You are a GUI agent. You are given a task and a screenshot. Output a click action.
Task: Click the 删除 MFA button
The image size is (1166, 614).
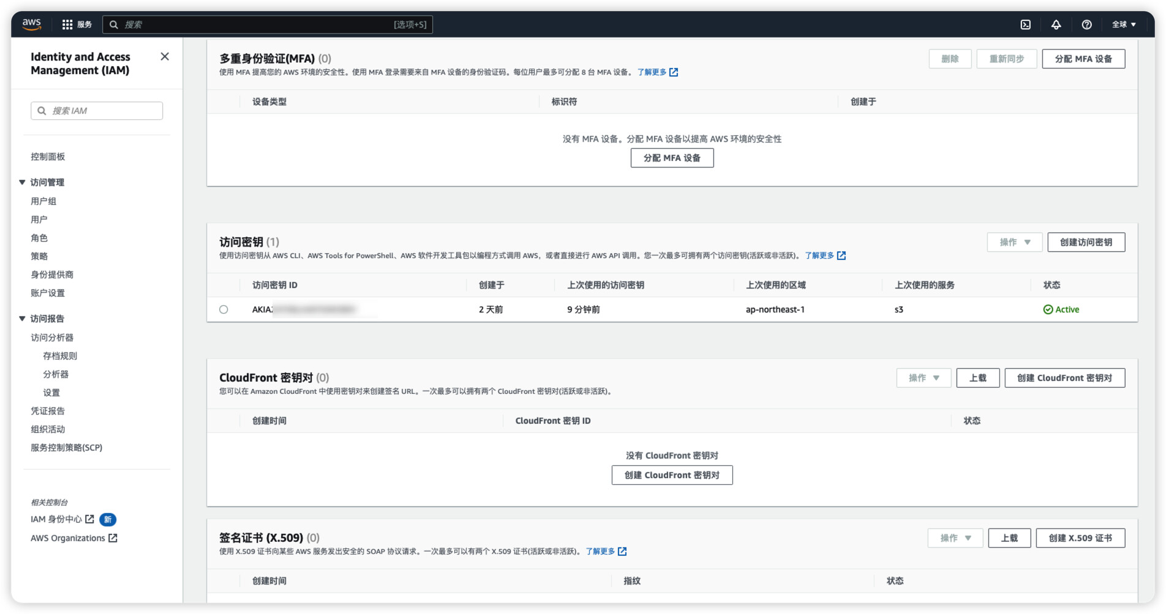point(950,59)
